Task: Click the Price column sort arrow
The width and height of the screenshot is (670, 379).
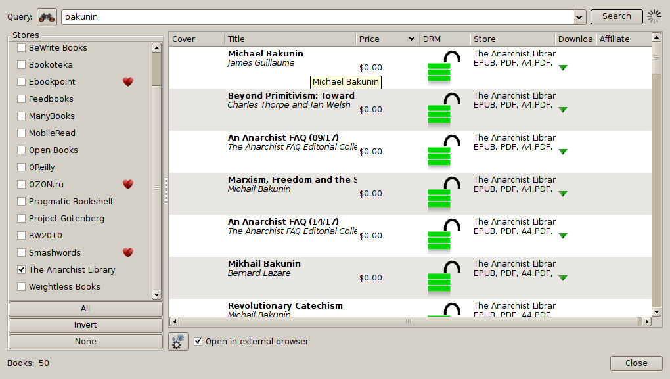Action: (x=411, y=39)
